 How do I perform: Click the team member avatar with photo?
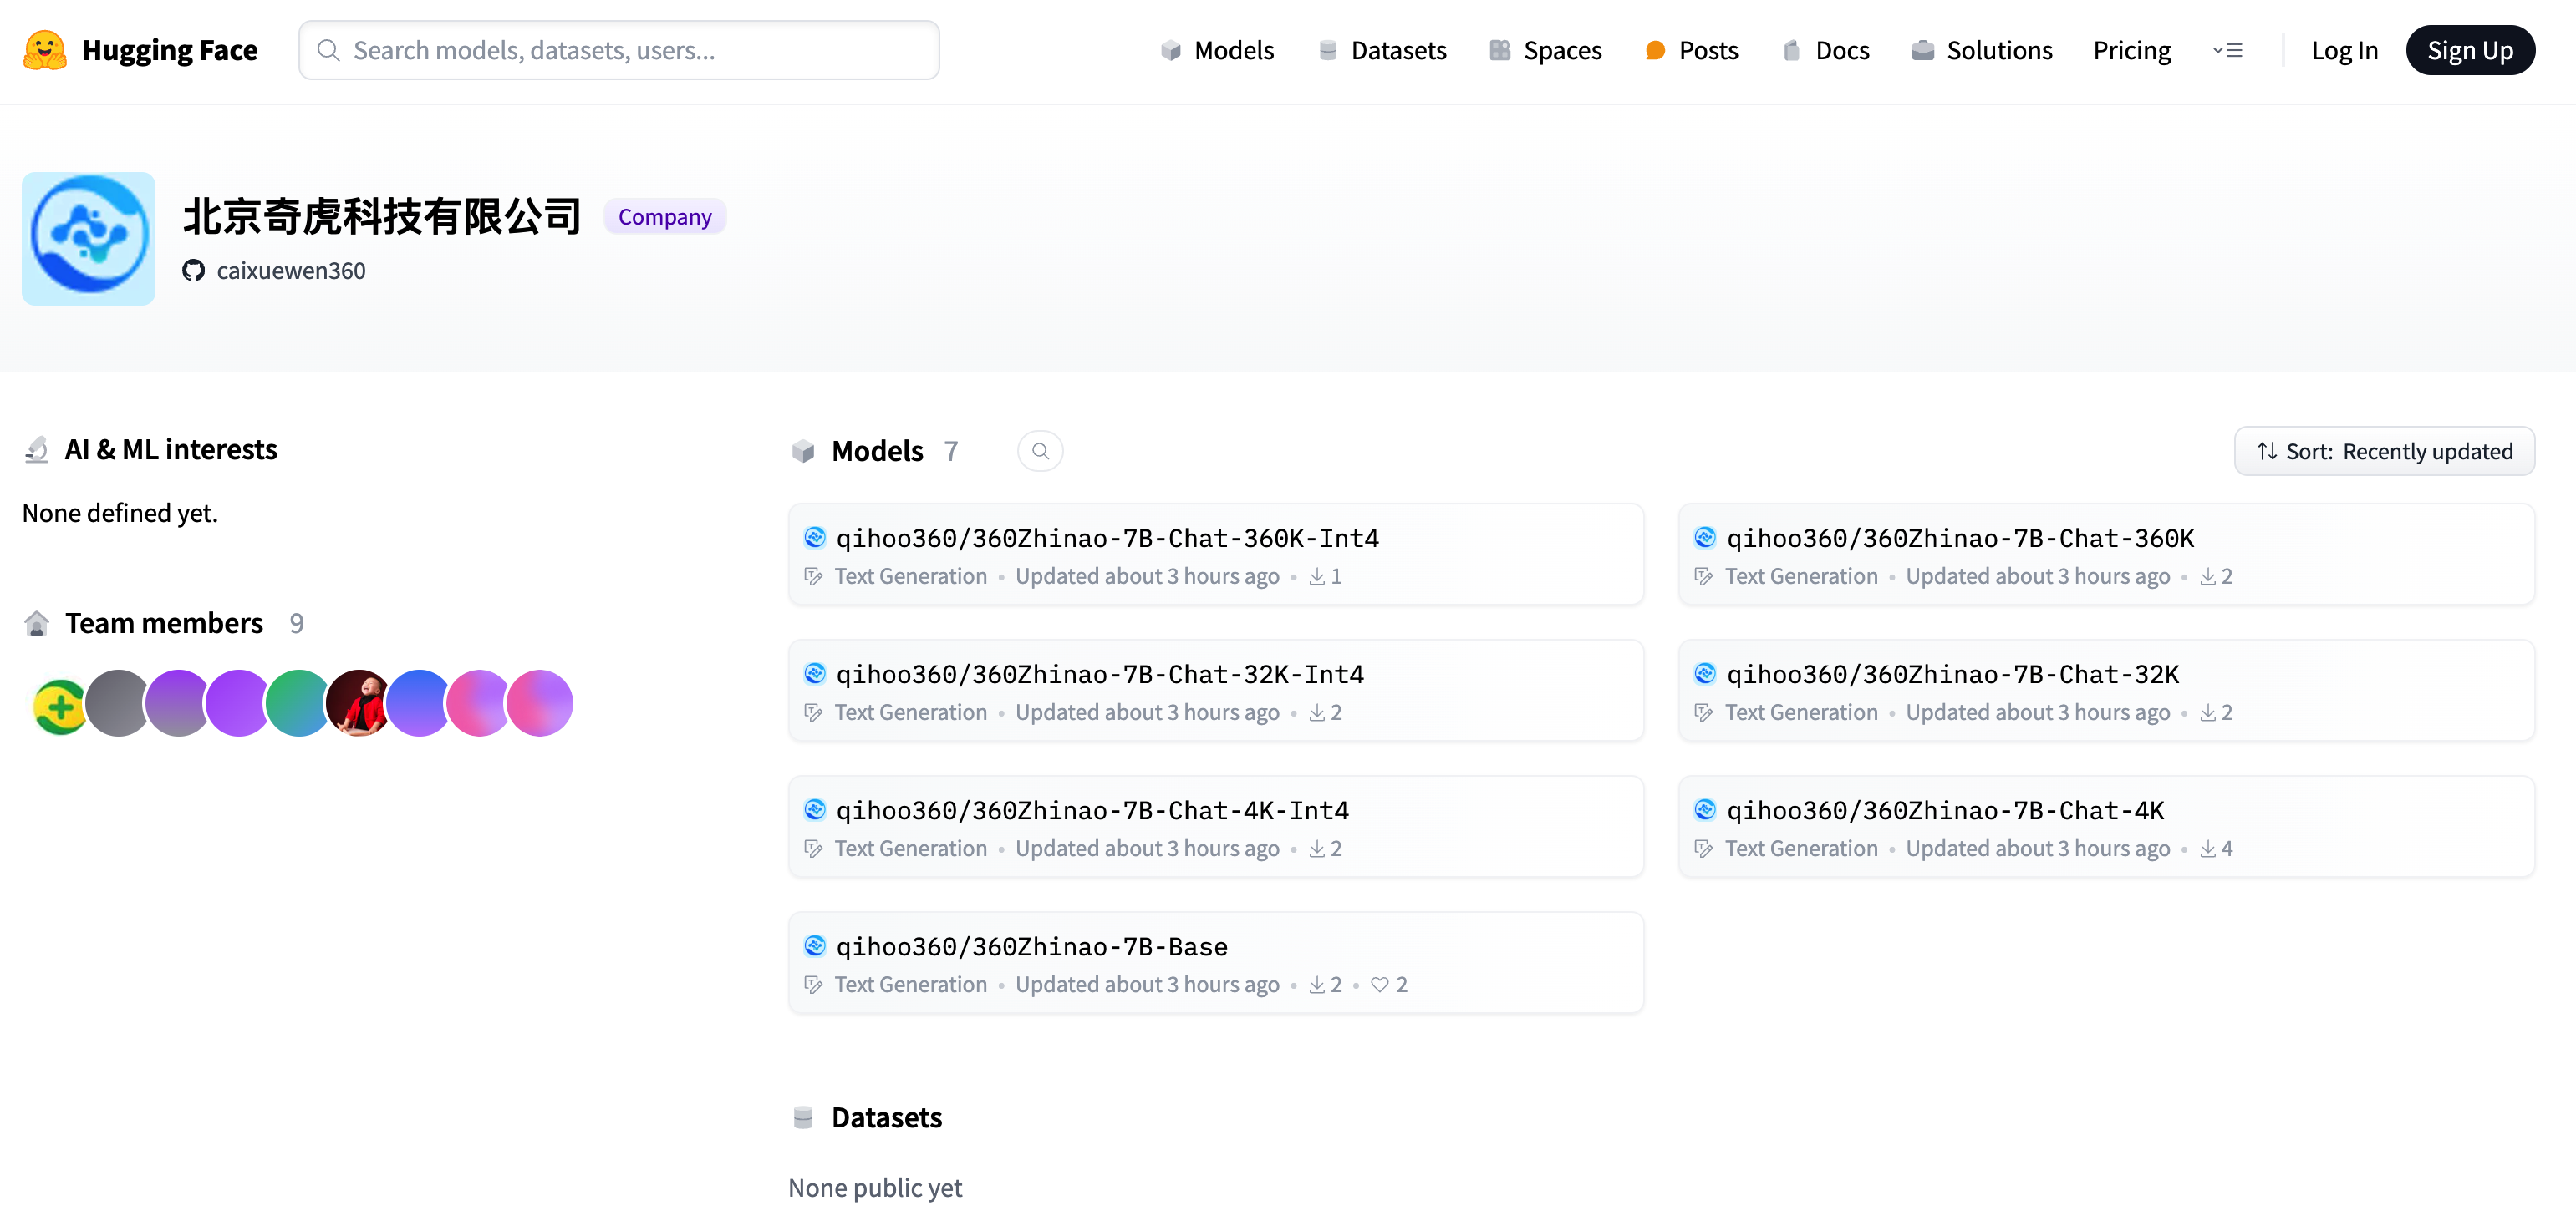(359, 703)
